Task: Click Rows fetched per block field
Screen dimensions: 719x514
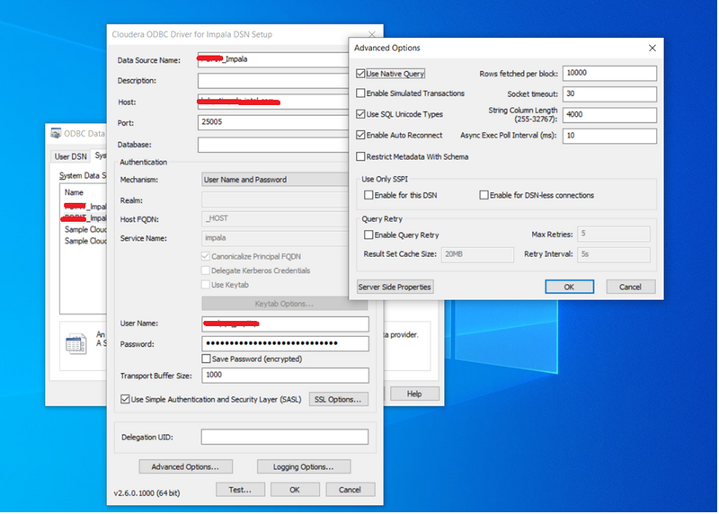Action: point(609,74)
